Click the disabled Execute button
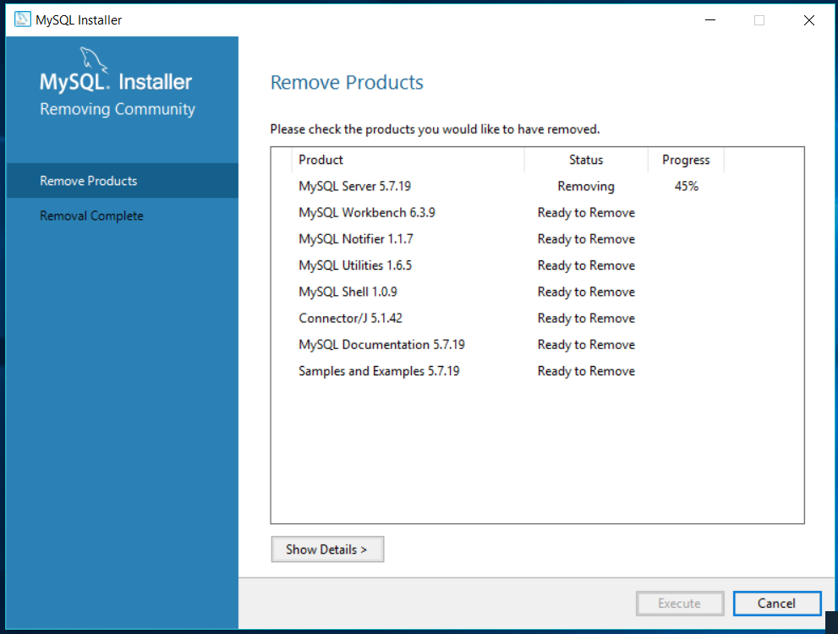This screenshot has width=838, height=634. click(x=679, y=603)
